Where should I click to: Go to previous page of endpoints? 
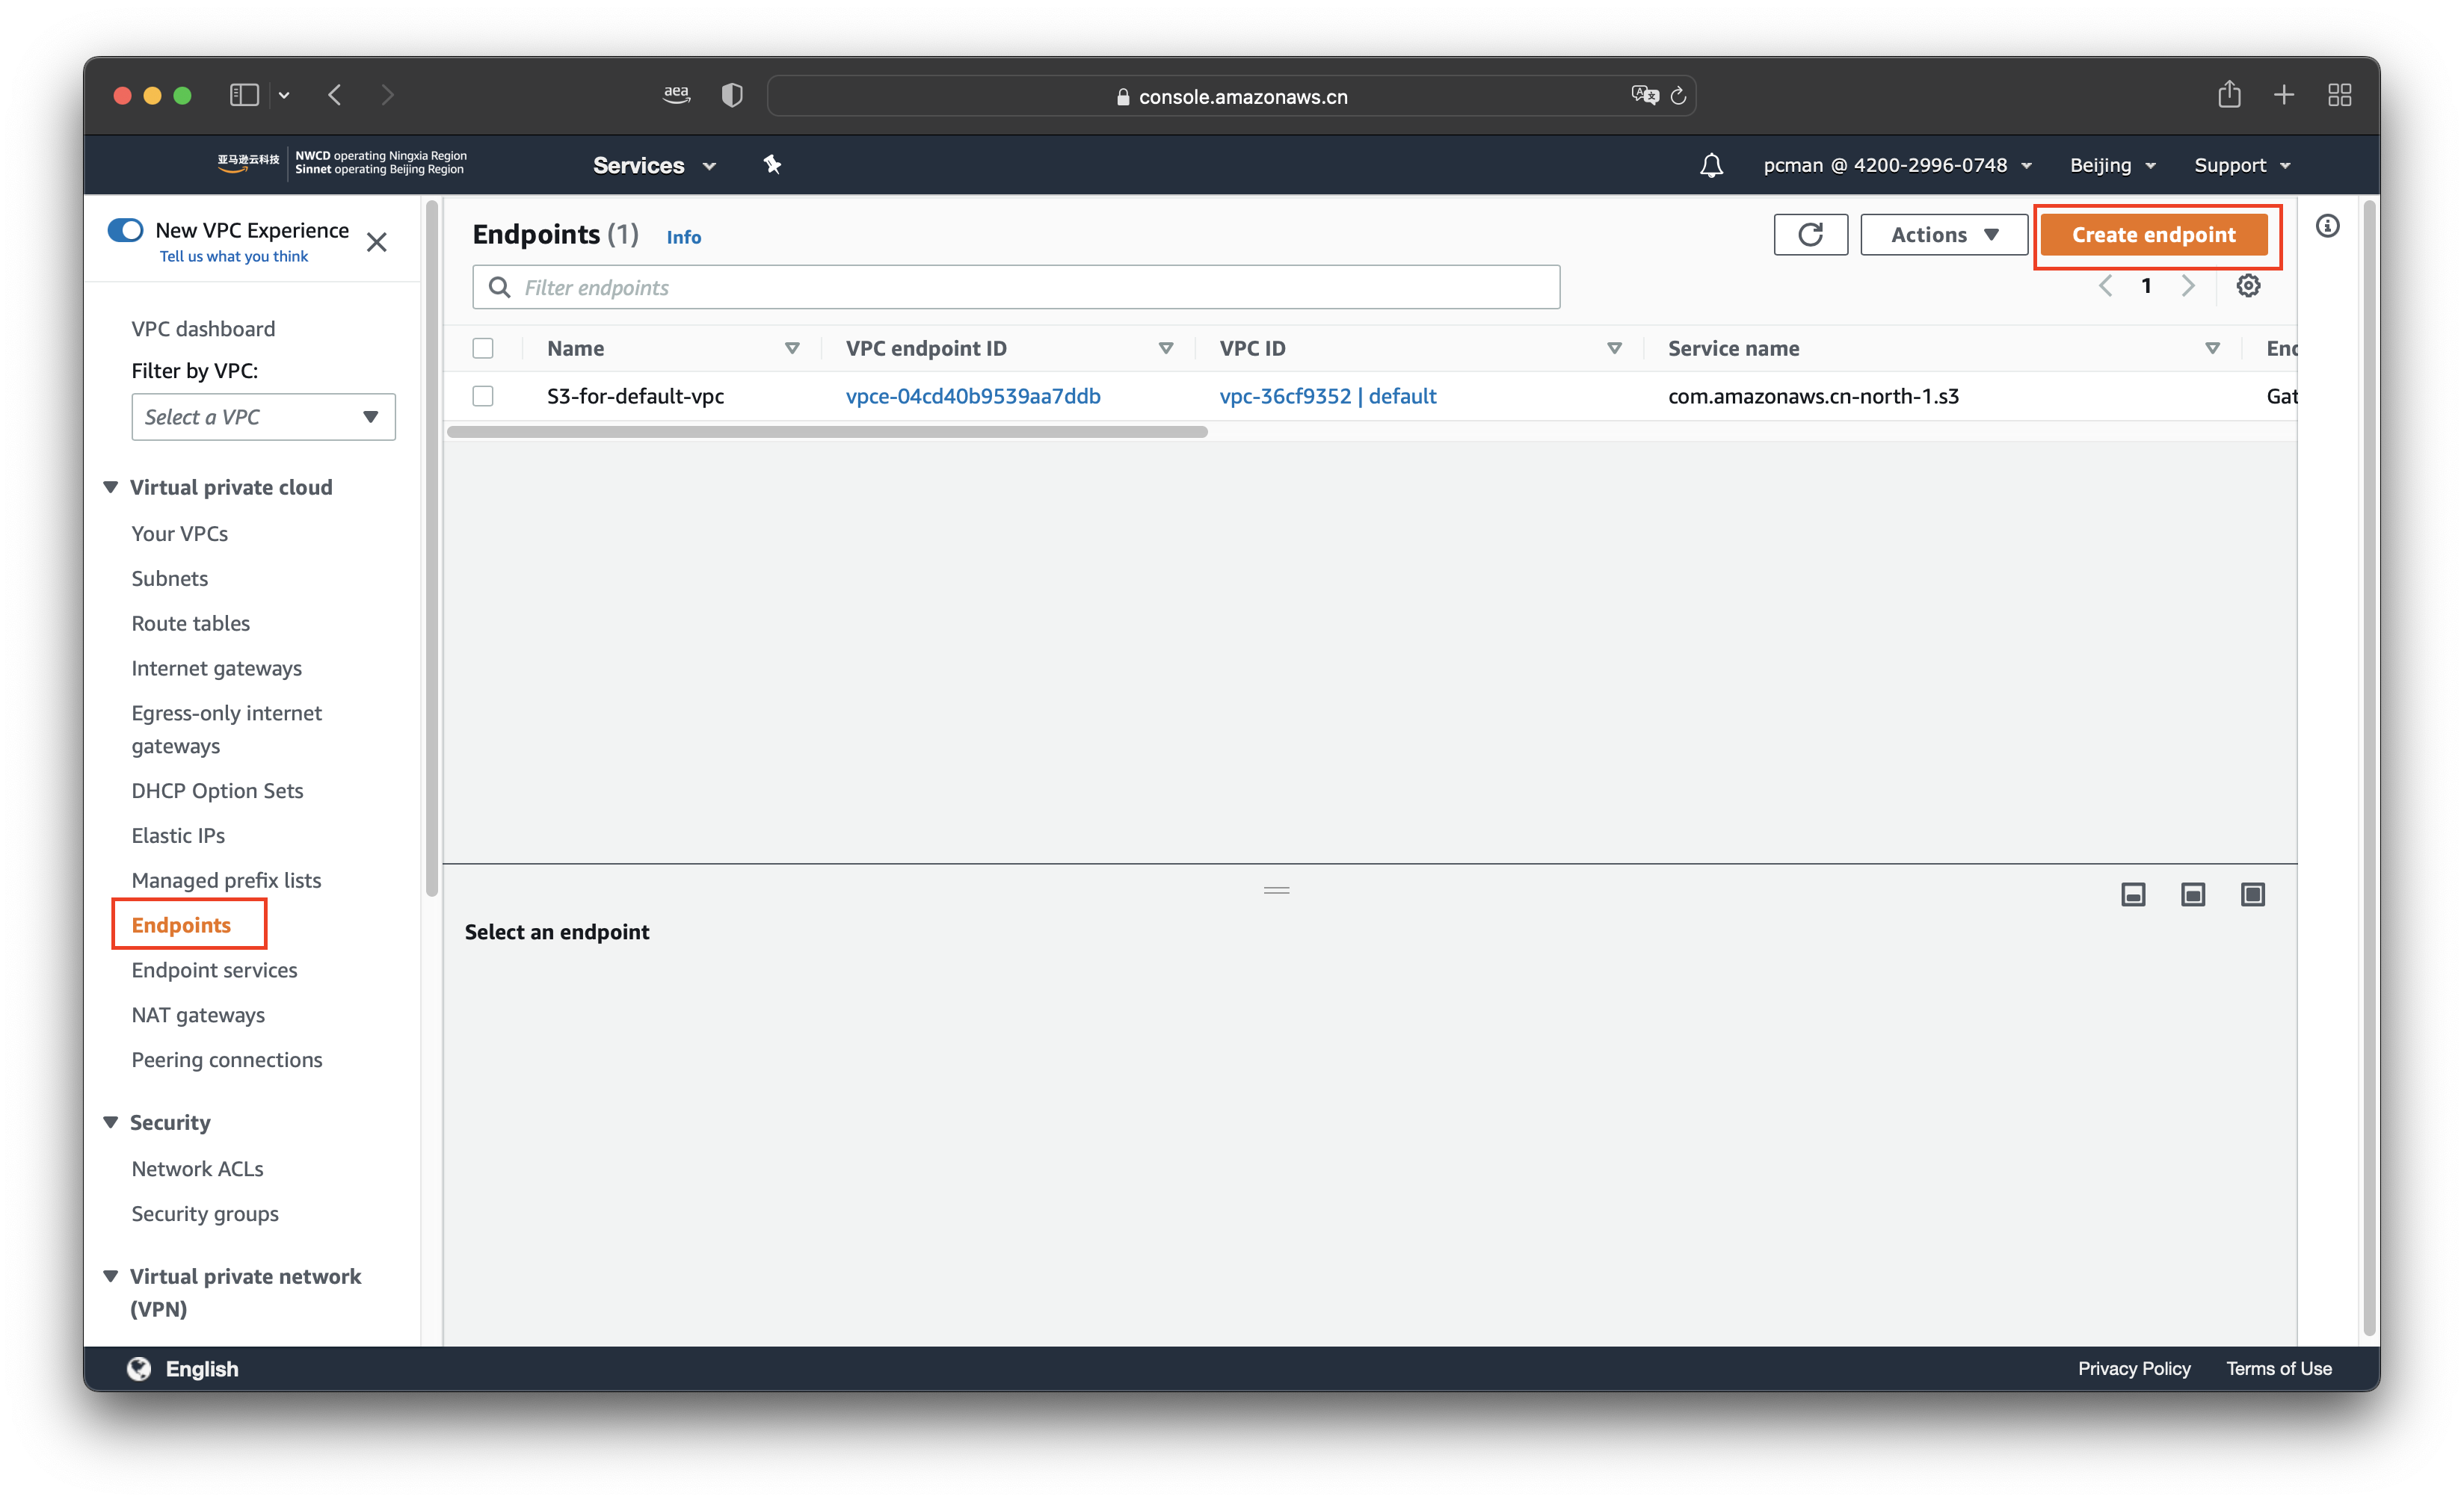(2105, 285)
